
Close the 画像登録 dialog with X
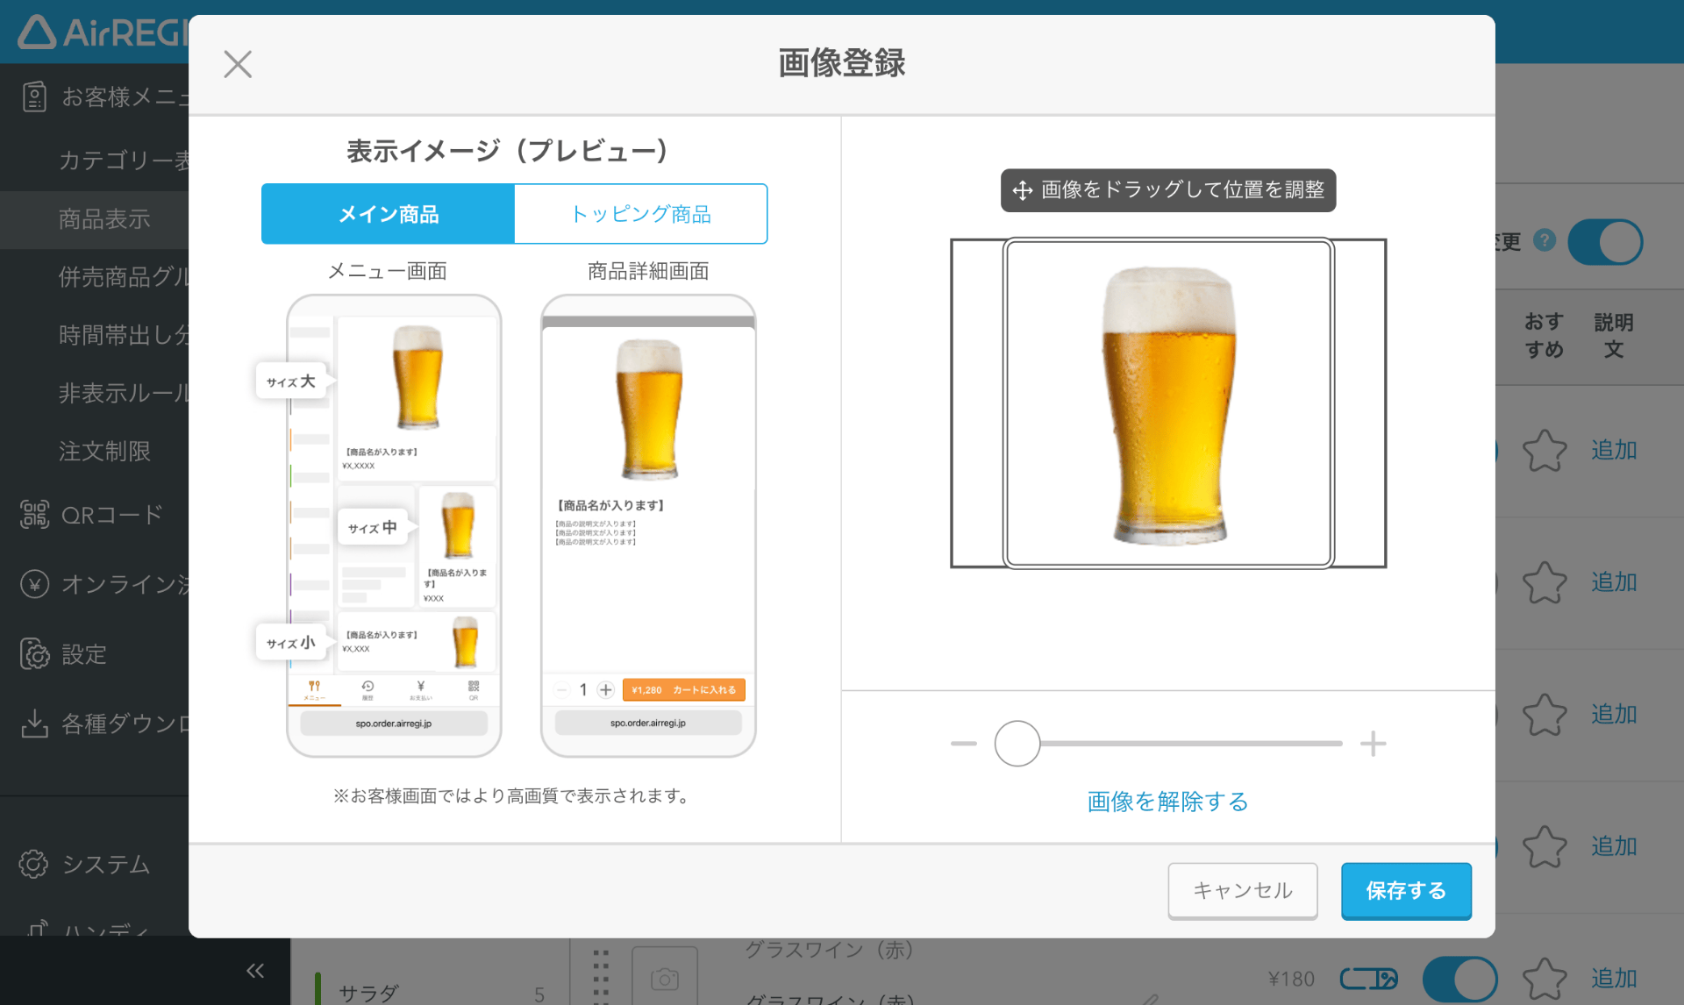pyautogui.click(x=238, y=64)
